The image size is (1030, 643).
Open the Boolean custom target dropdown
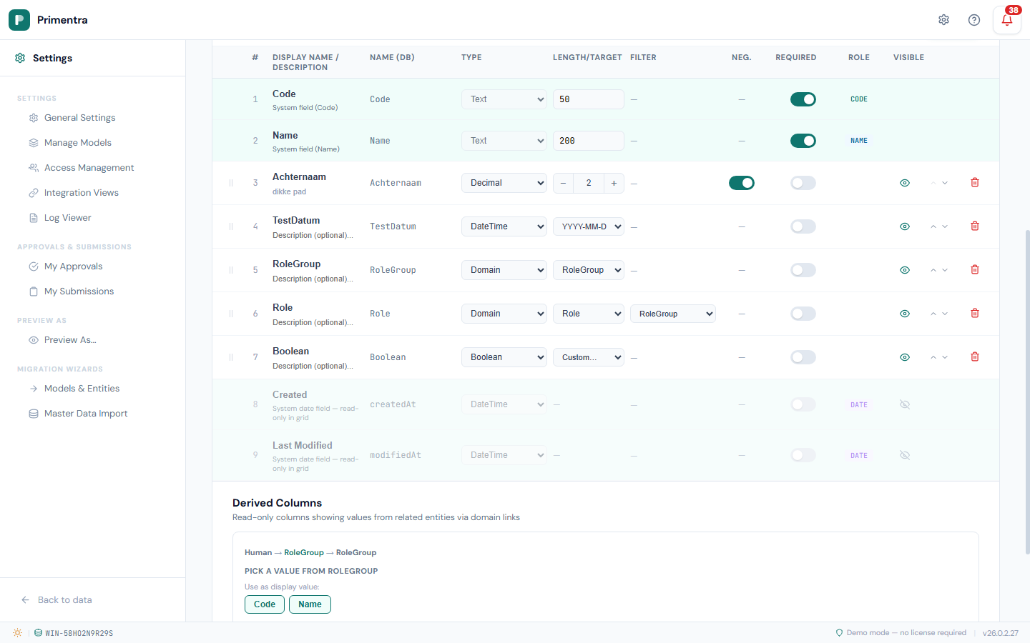point(588,357)
